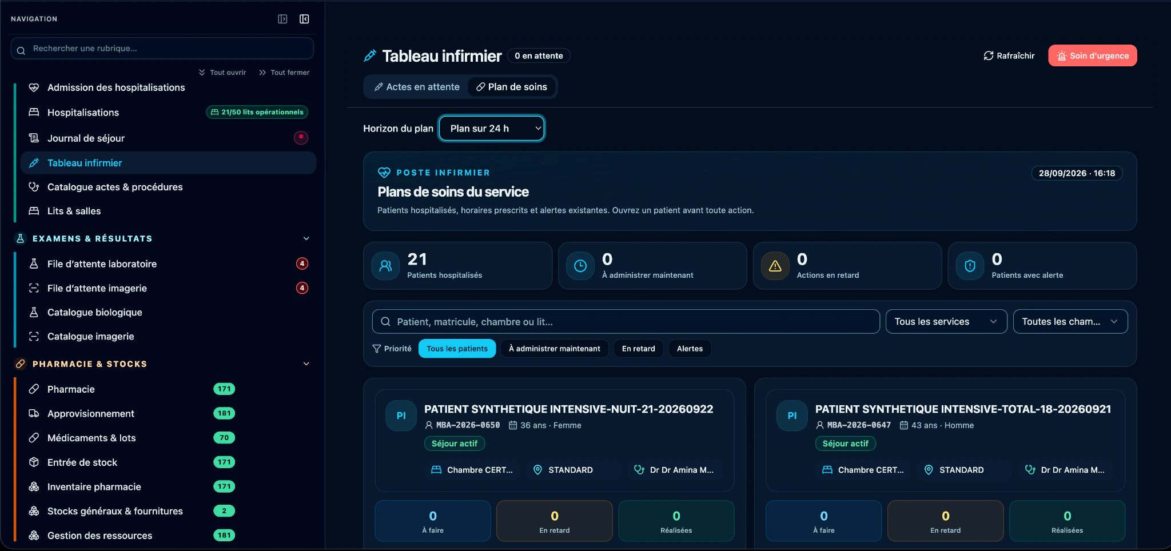This screenshot has height=551, width=1171.
Task: Open the Toutes les chambres dropdown
Action: [x=1070, y=321]
